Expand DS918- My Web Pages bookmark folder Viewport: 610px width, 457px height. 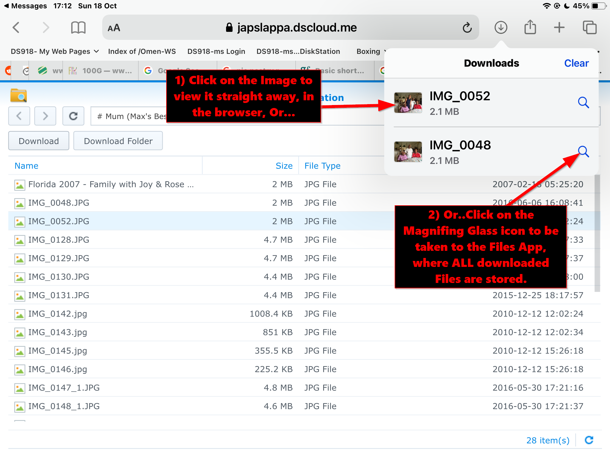click(x=55, y=51)
